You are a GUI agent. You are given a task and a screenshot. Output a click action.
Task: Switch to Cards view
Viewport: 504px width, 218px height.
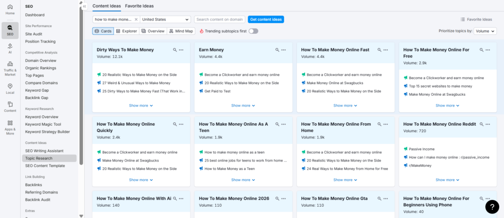click(x=103, y=31)
